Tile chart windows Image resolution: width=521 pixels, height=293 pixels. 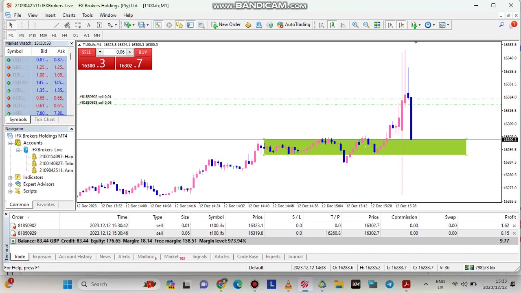pyautogui.click(x=377, y=25)
